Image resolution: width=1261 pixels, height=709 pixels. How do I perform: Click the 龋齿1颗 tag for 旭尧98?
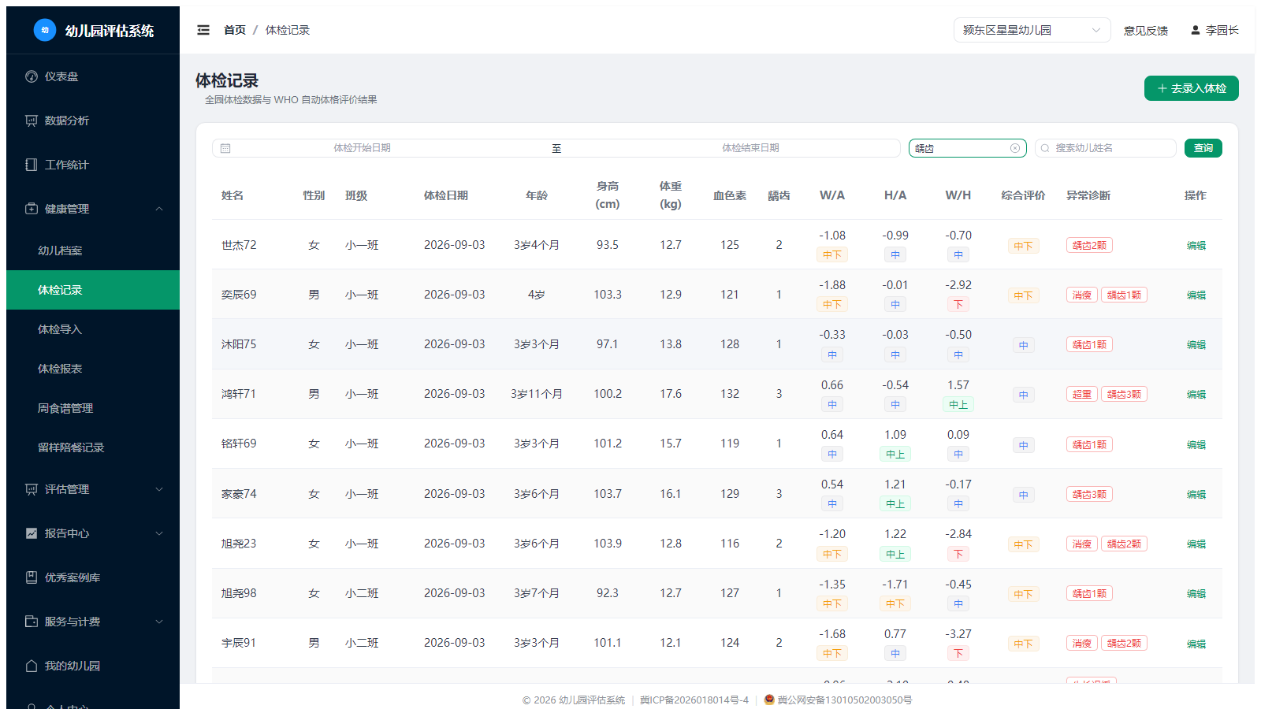click(1089, 593)
